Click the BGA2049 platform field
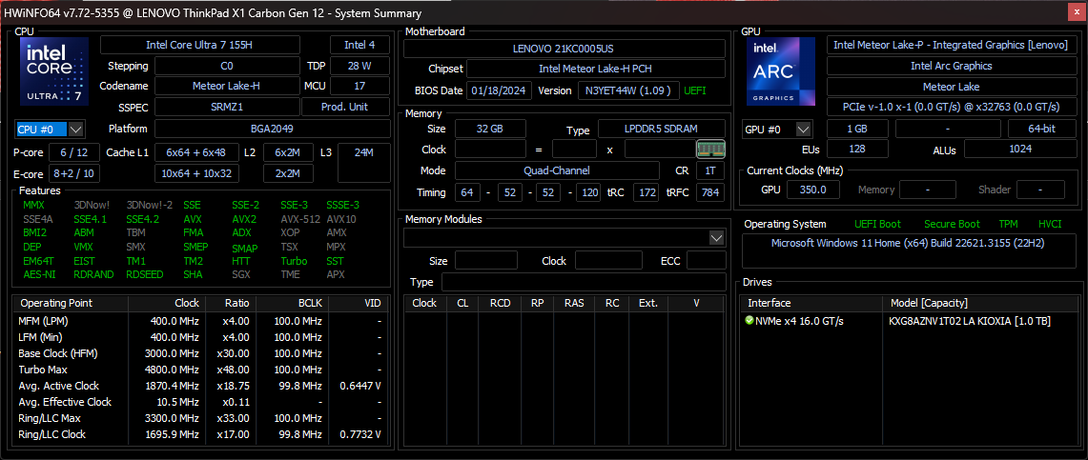Viewport: 1088px width, 460px height. (x=272, y=129)
